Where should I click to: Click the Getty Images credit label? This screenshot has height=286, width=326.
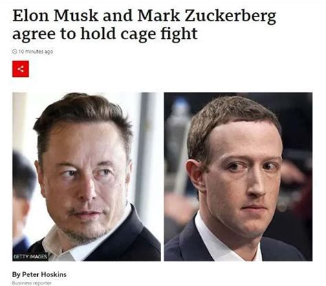(x=30, y=256)
